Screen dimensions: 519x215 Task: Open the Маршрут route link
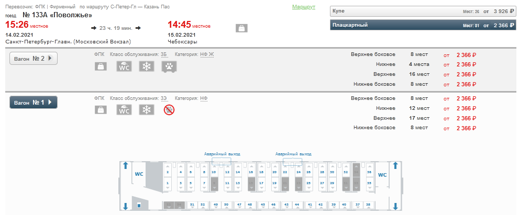point(303,8)
